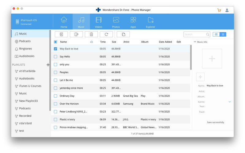Collapse the Music Info panel arrows
245x153 pixels.
pos(195,42)
